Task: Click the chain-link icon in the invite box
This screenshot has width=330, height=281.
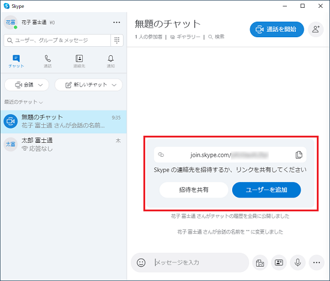Action: [161, 155]
